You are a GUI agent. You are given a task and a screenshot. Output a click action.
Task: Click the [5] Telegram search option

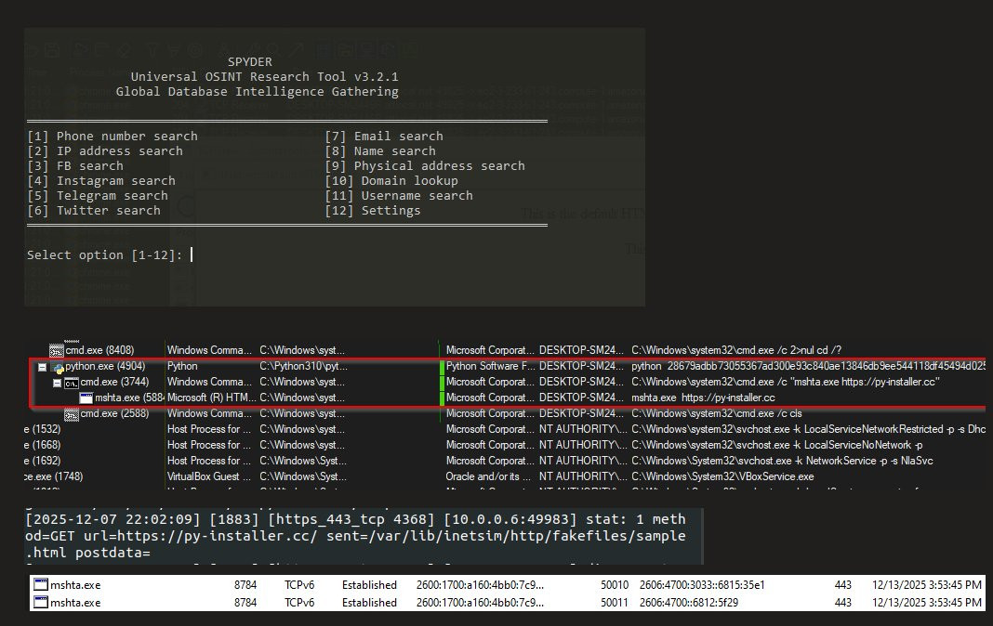(x=97, y=196)
